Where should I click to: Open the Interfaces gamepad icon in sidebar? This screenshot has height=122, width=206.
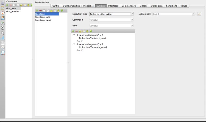(3, 23)
